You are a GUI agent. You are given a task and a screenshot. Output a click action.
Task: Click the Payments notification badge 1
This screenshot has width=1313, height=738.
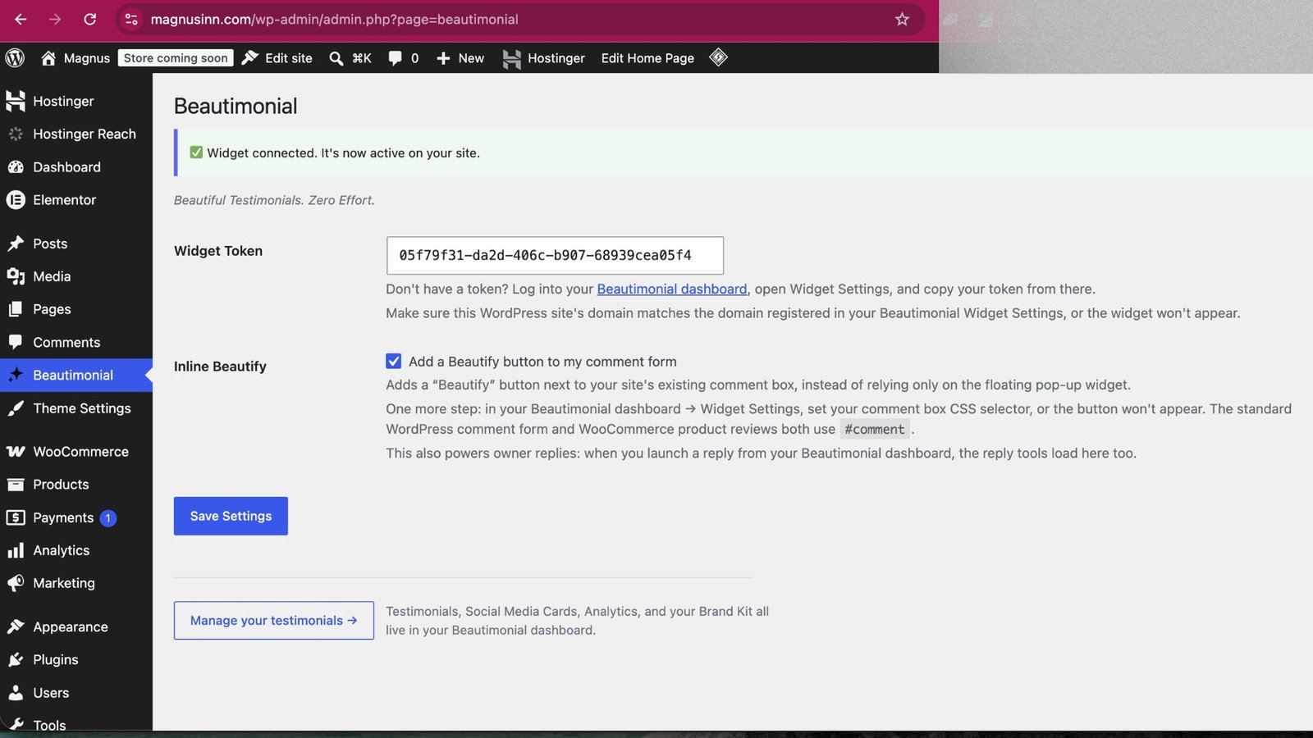(x=108, y=518)
